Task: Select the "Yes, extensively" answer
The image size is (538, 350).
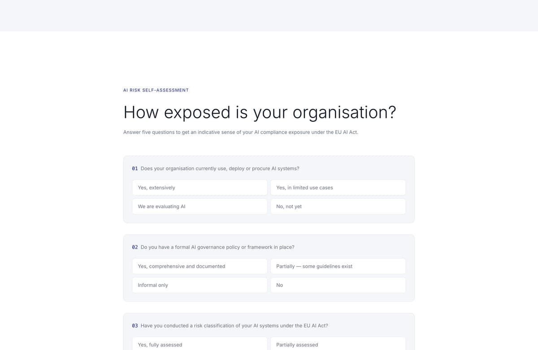Action: coord(200,188)
